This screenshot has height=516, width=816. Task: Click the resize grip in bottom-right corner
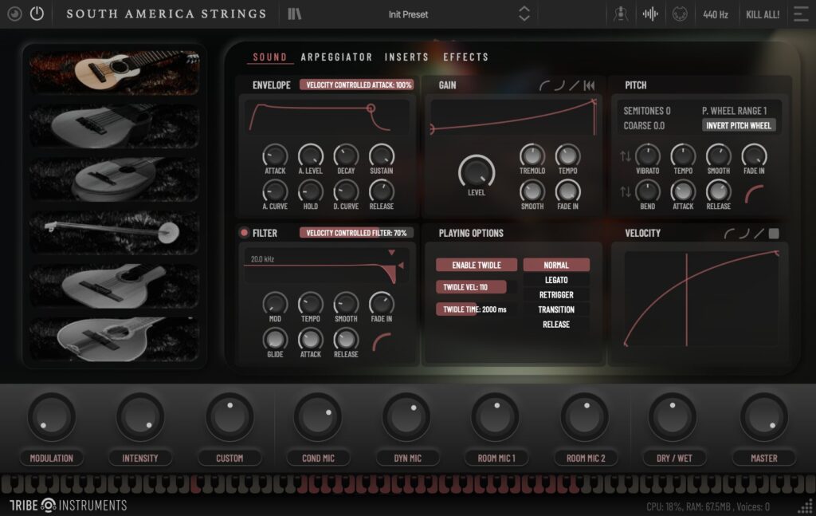806,506
